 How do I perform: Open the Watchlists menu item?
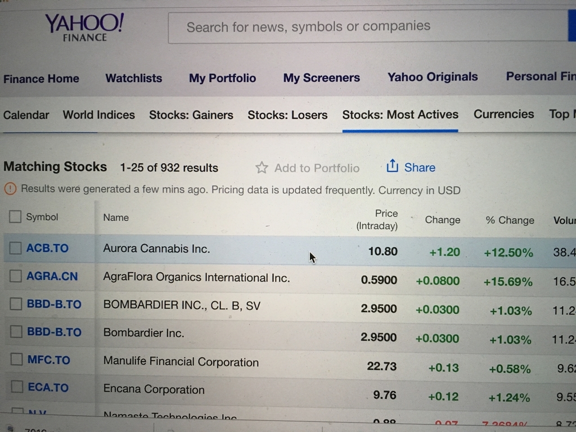(134, 78)
